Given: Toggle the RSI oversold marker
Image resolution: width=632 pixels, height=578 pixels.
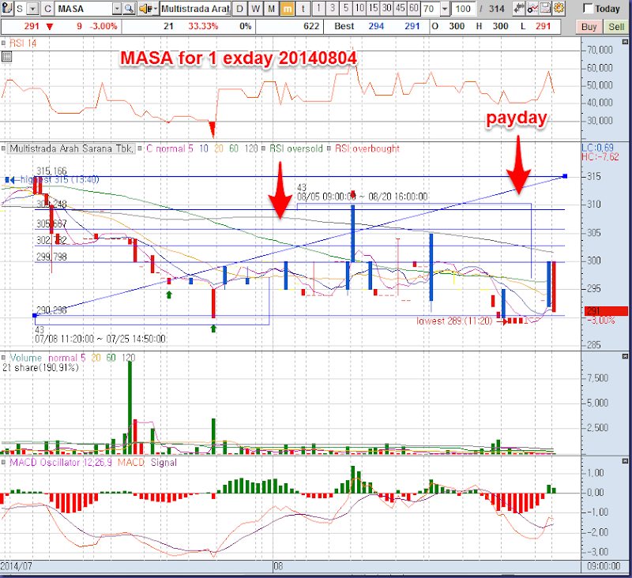Looking at the screenshot, I should [x=263, y=148].
